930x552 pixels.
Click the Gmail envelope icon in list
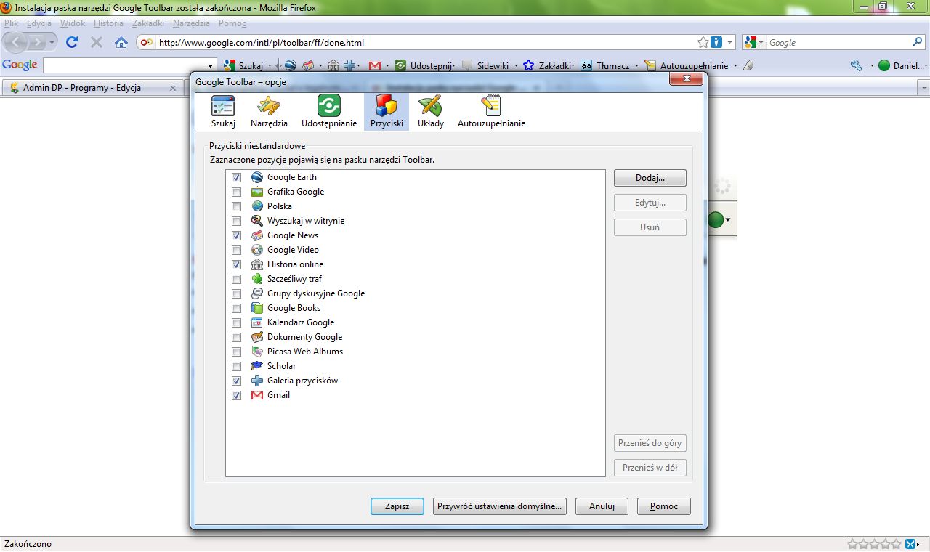256,395
